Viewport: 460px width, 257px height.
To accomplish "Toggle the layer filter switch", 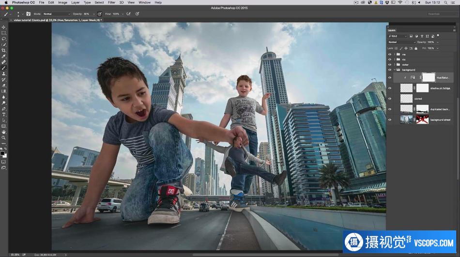I will (x=438, y=36).
